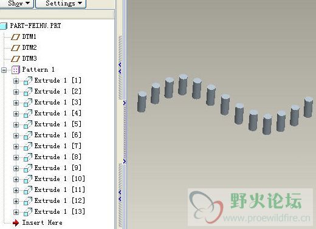Click the PART-FEIHU.PRT part icon
The width and height of the screenshot is (316, 229).
(x=4, y=26)
